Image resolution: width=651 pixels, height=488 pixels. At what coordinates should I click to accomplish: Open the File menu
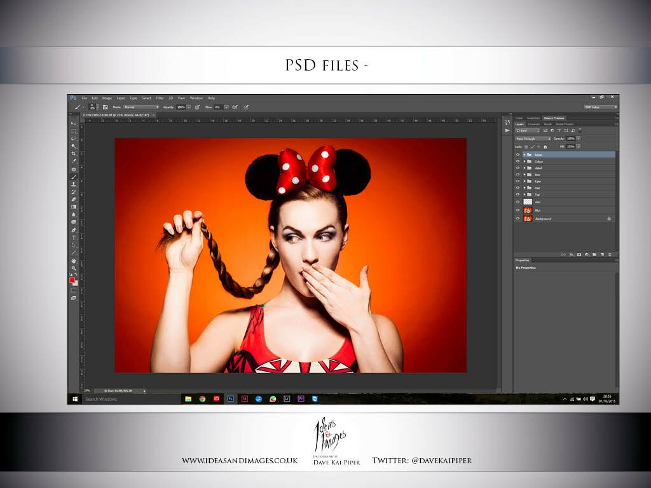click(x=85, y=98)
